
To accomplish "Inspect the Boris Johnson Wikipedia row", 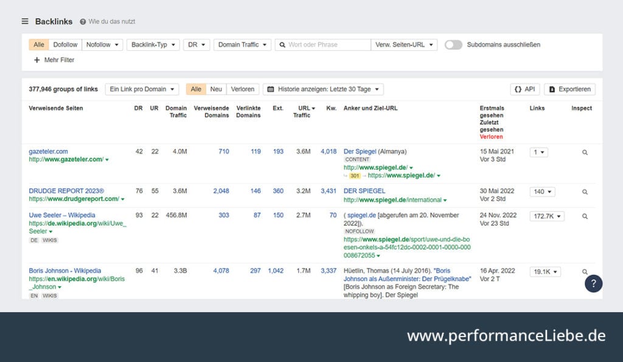I will [585, 271].
